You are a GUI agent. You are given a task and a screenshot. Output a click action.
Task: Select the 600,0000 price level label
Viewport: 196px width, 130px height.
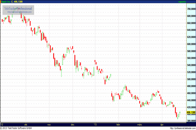pos(191,44)
